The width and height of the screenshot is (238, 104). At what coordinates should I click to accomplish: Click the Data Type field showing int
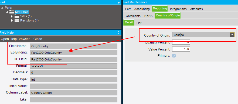[74, 80]
